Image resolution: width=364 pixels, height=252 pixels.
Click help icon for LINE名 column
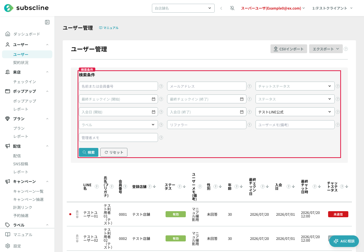pos(97,186)
